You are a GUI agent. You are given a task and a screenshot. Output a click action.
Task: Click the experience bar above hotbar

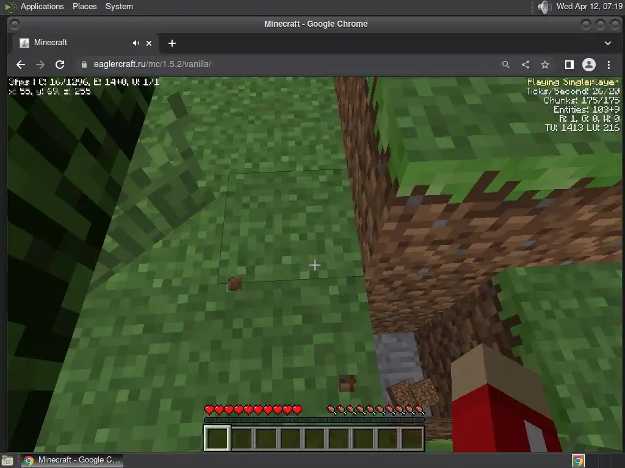point(314,420)
